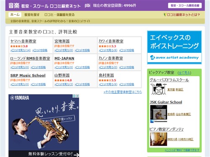Click その他主要音楽教室はこちら link
Viewport: 210px width, 157px height.
tap(123, 92)
